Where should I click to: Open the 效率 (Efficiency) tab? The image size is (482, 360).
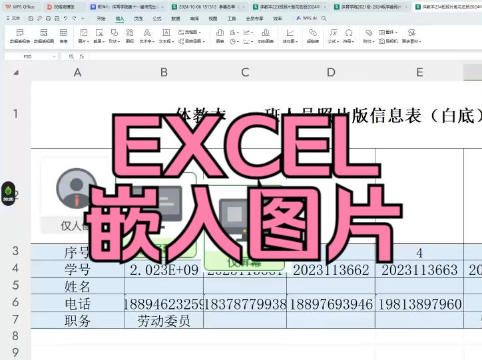tap(278, 19)
